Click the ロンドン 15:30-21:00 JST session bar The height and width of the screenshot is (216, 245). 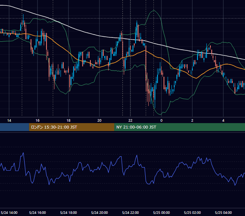72,127
